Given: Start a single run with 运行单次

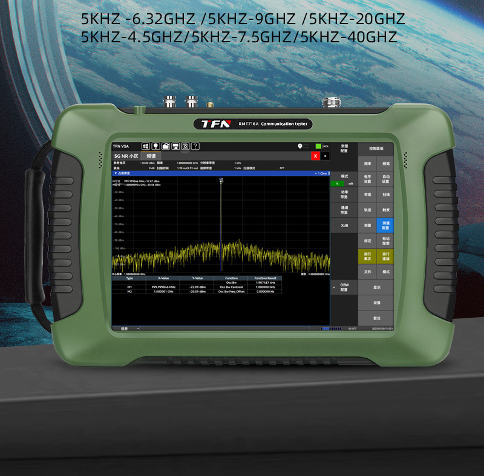Looking at the screenshot, I should coord(367,256).
